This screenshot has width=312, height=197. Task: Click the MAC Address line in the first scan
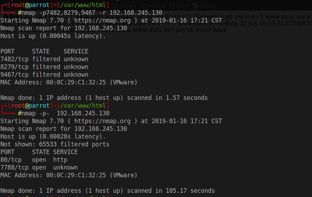tap(69, 82)
